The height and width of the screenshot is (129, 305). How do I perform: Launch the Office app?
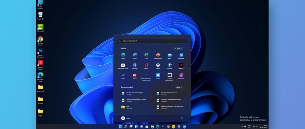tap(146, 66)
